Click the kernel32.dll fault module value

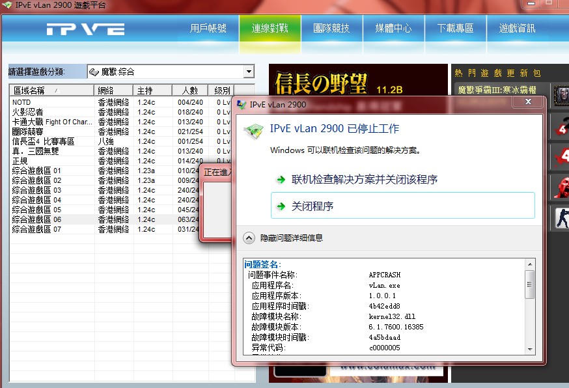392,316
